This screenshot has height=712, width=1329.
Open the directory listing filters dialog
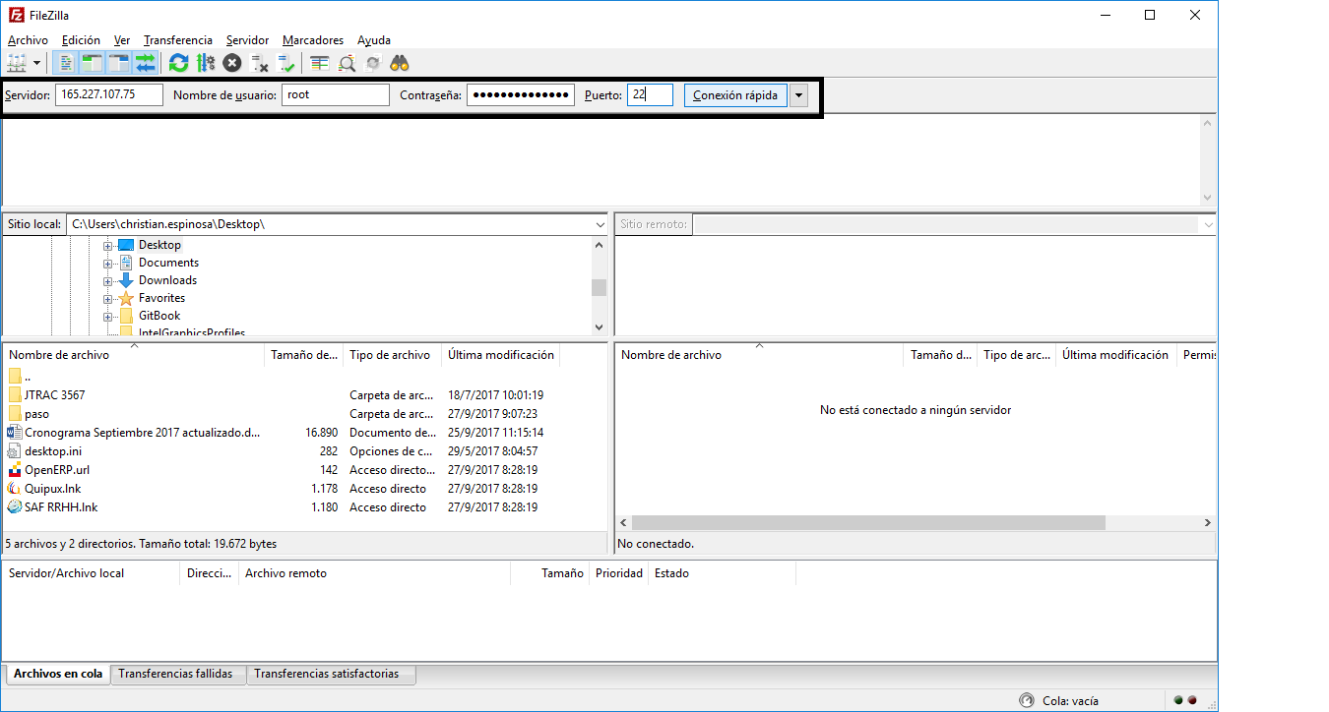tap(319, 63)
